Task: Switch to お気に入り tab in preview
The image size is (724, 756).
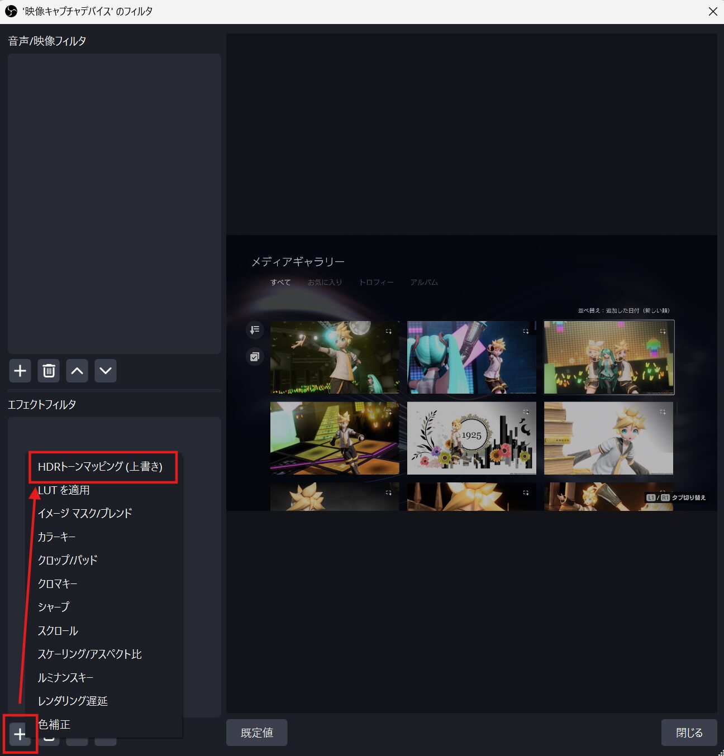Action: pos(325,283)
